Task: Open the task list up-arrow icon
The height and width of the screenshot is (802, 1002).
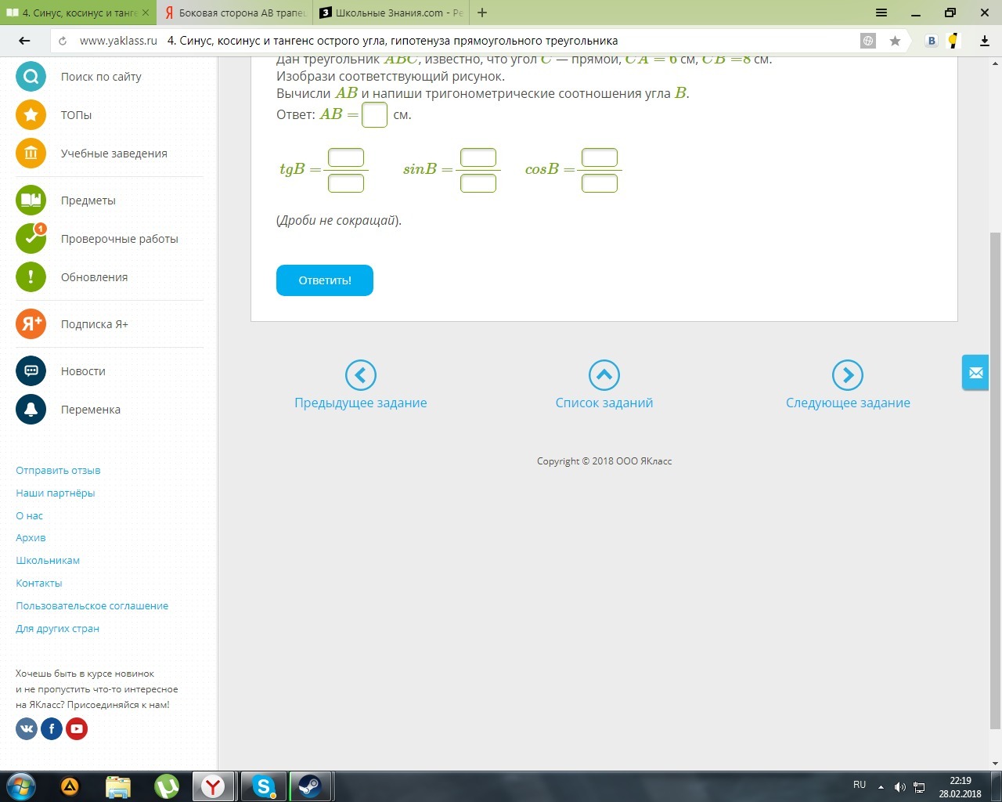Action: 604,375
